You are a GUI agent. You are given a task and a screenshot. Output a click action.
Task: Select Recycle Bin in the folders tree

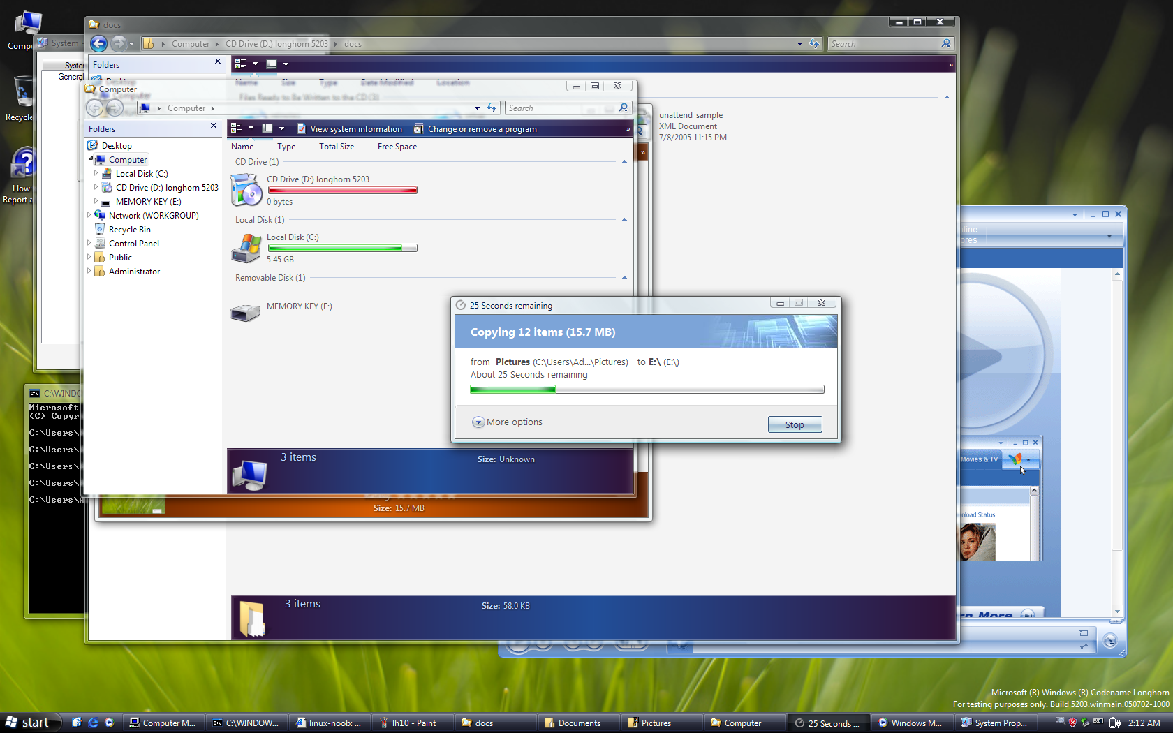click(129, 230)
